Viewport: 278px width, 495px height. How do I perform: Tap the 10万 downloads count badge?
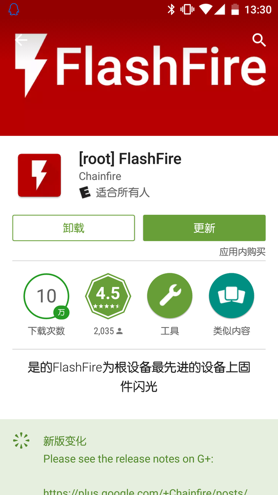click(46, 296)
